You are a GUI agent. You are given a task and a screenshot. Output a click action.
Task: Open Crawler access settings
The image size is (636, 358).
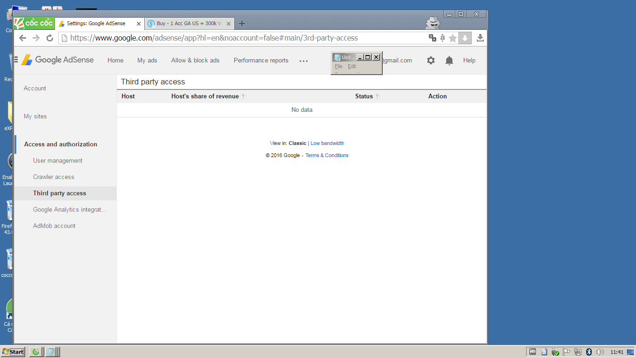(54, 177)
